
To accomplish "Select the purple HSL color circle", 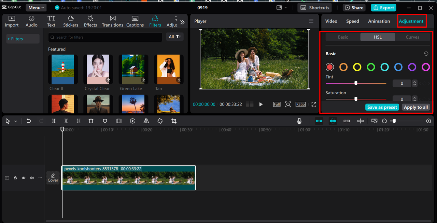I will (412, 67).
